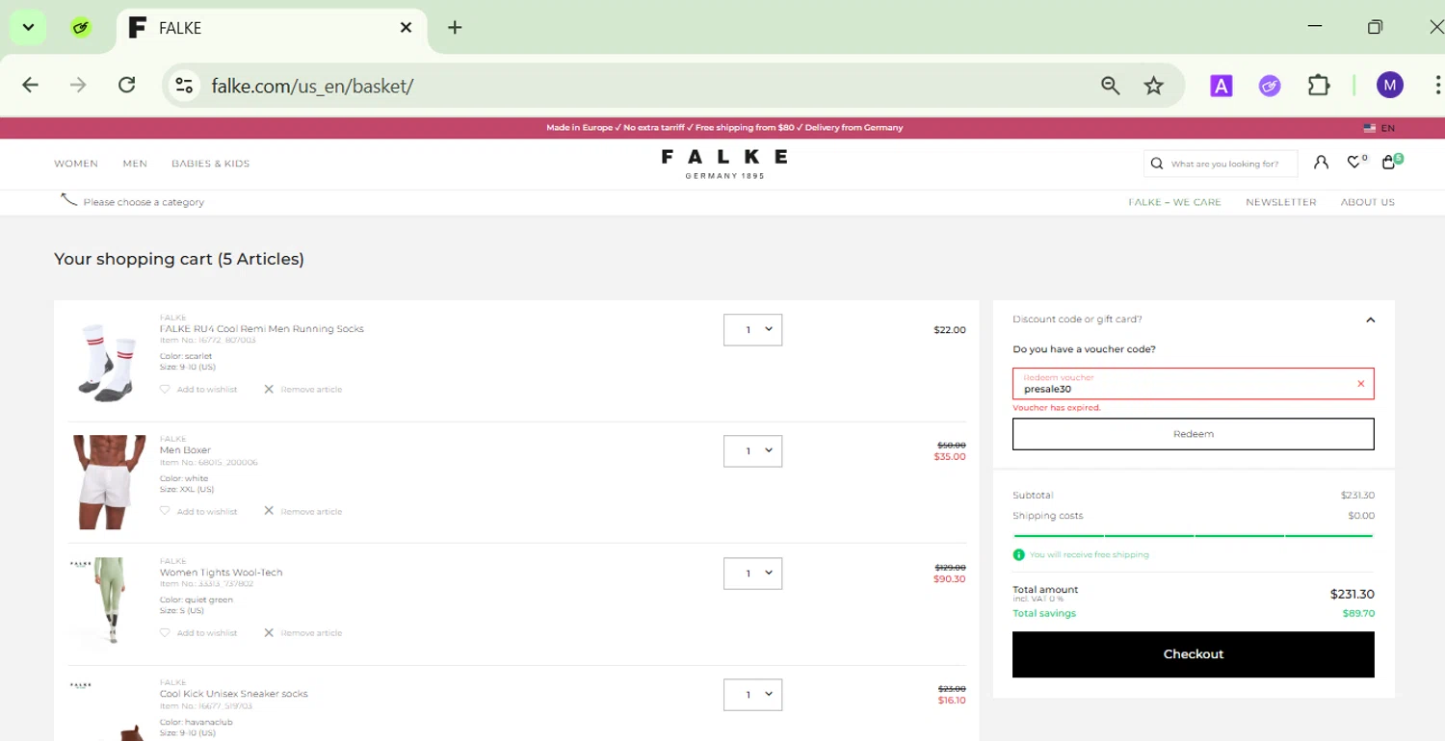The width and height of the screenshot is (1445, 741).
Task: Open Women Tights Wool-Tech product link
Action: 221,573
